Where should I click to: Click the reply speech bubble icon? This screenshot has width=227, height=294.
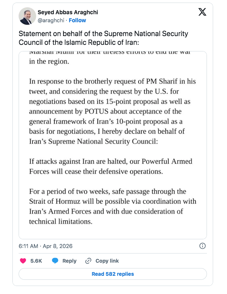55,261
